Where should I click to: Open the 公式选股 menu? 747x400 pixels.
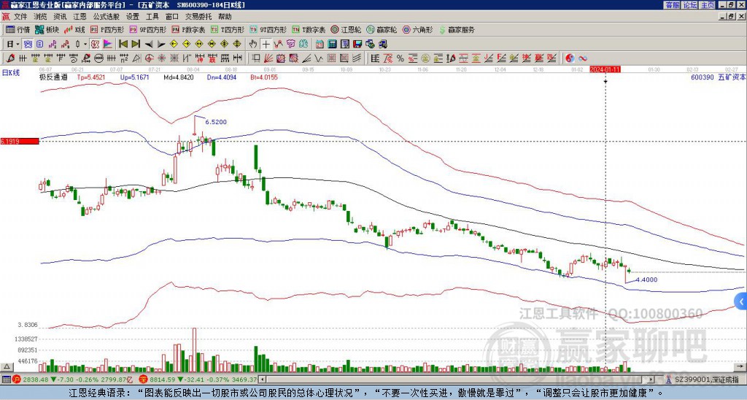tap(107, 17)
